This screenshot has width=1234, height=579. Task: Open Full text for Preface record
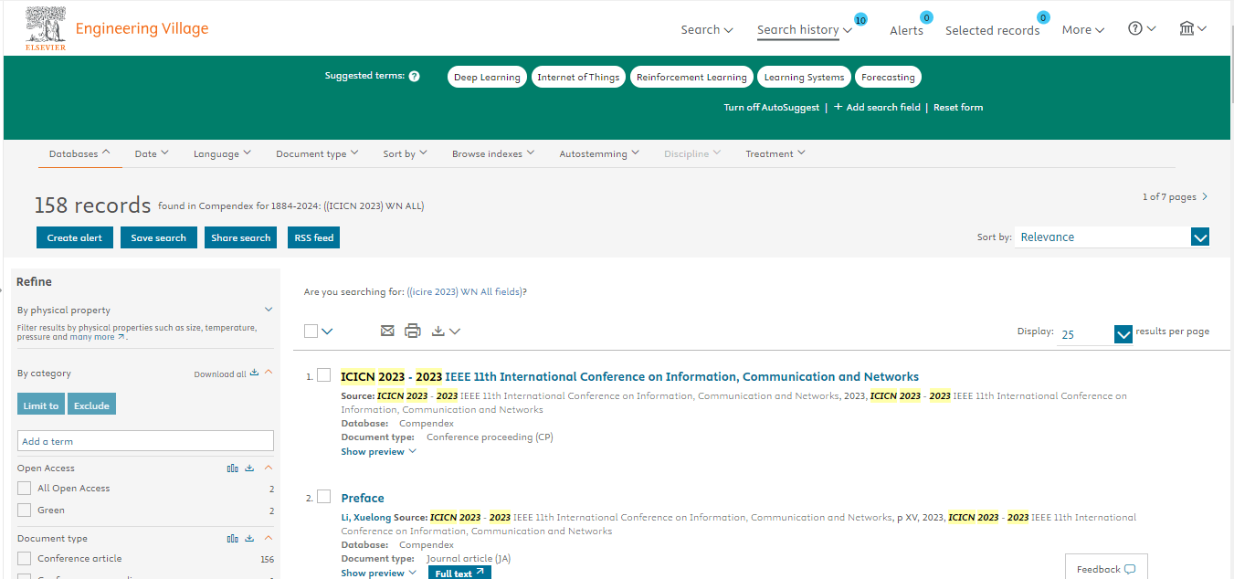[x=459, y=573]
